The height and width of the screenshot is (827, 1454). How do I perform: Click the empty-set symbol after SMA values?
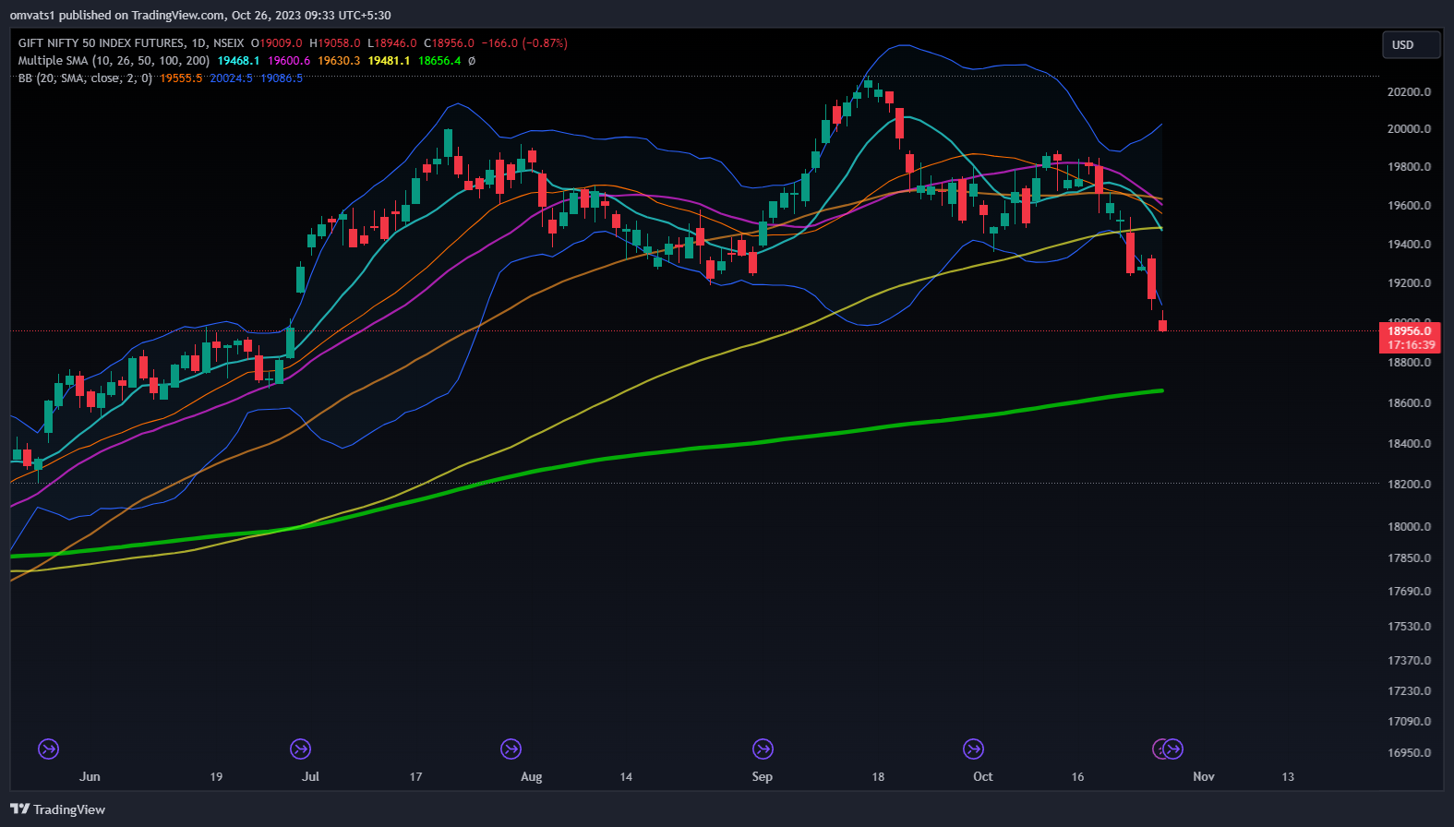472,61
